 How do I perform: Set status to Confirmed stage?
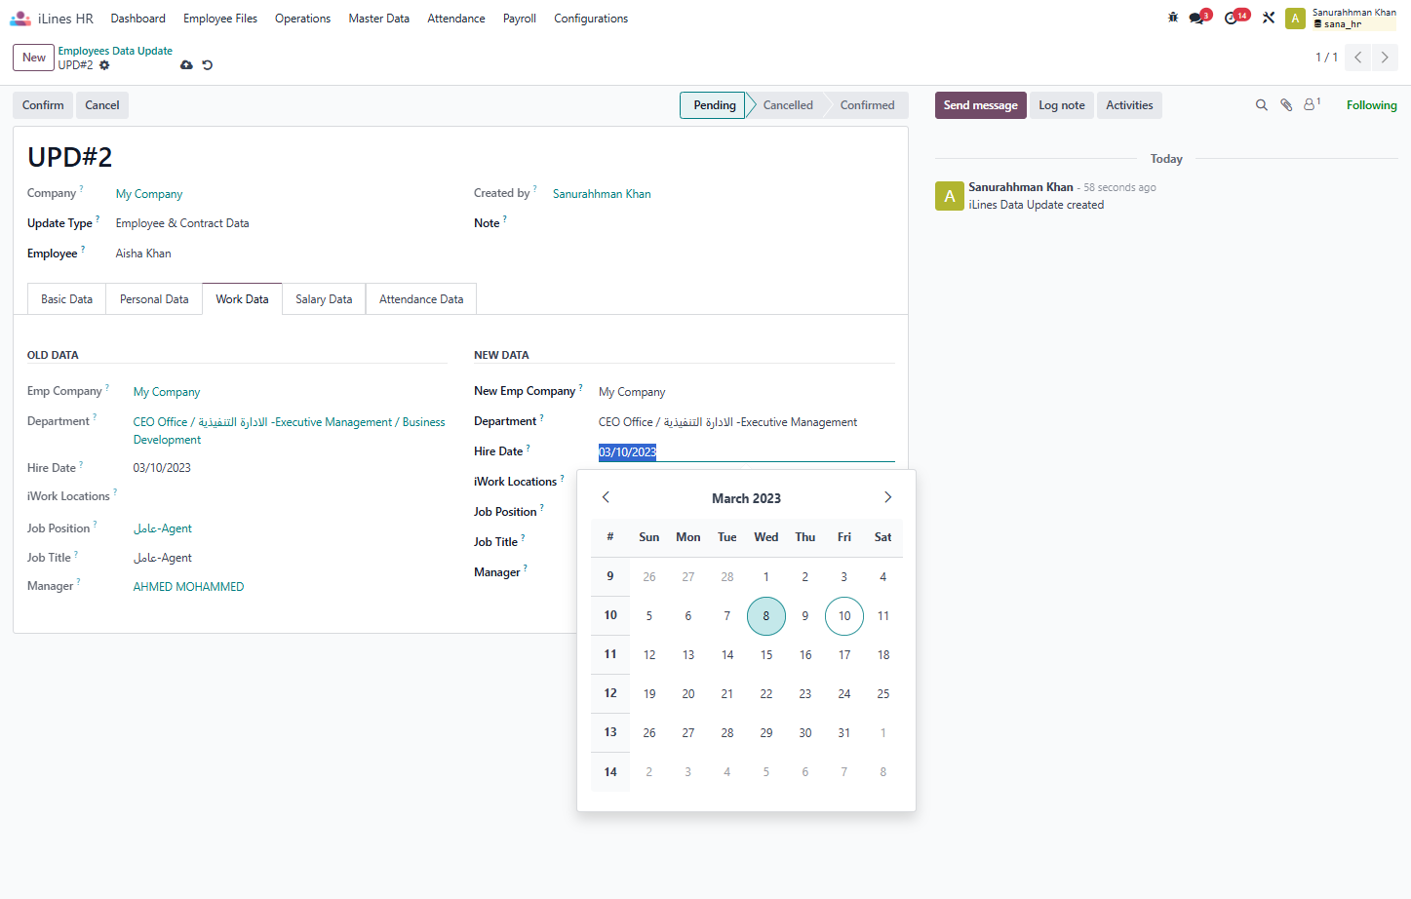867,105
